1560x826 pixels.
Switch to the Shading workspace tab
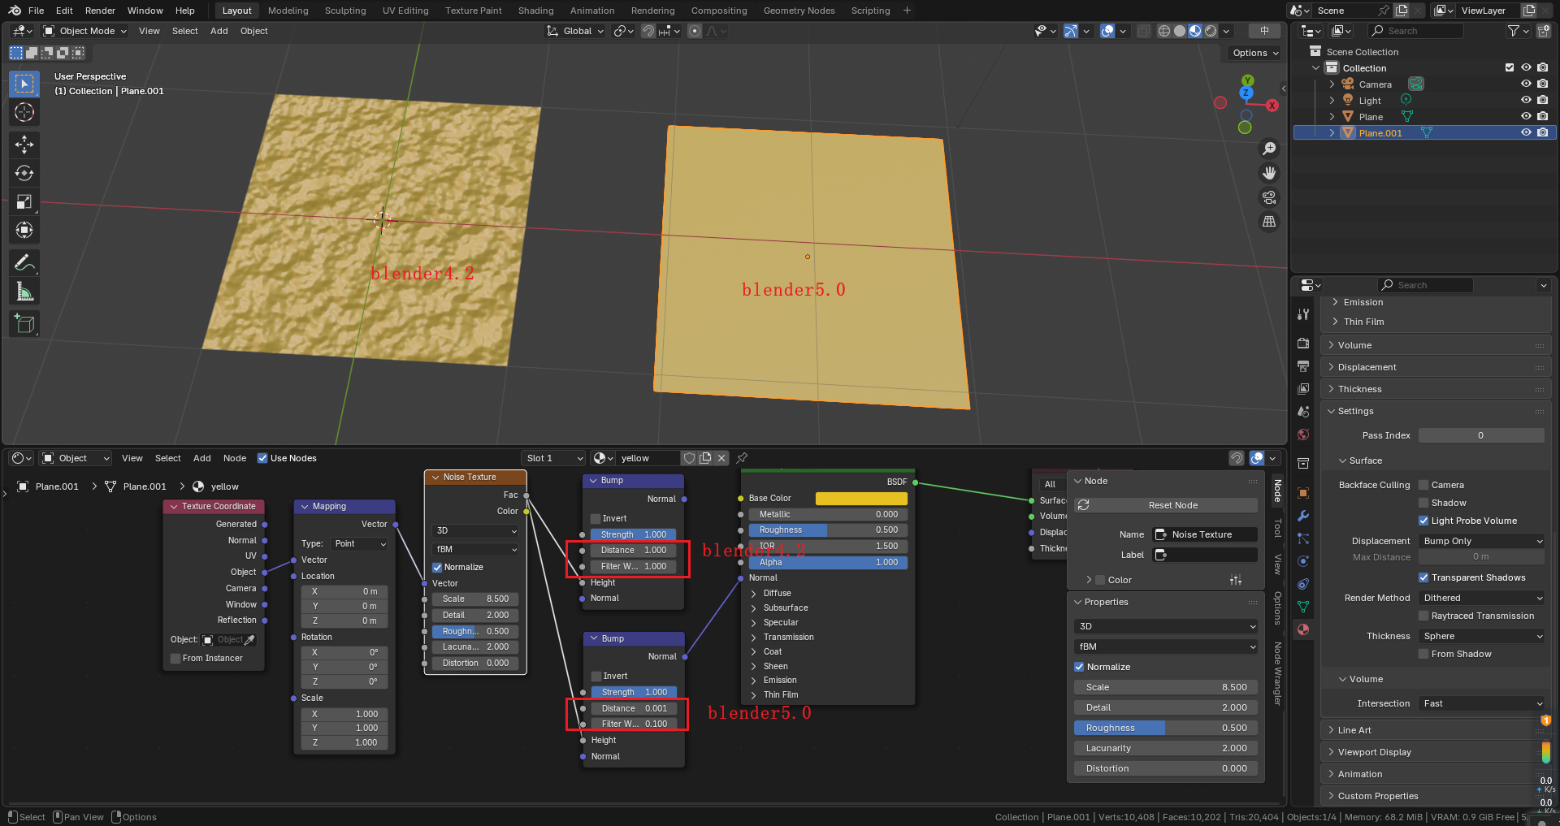(x=535, y=11)
